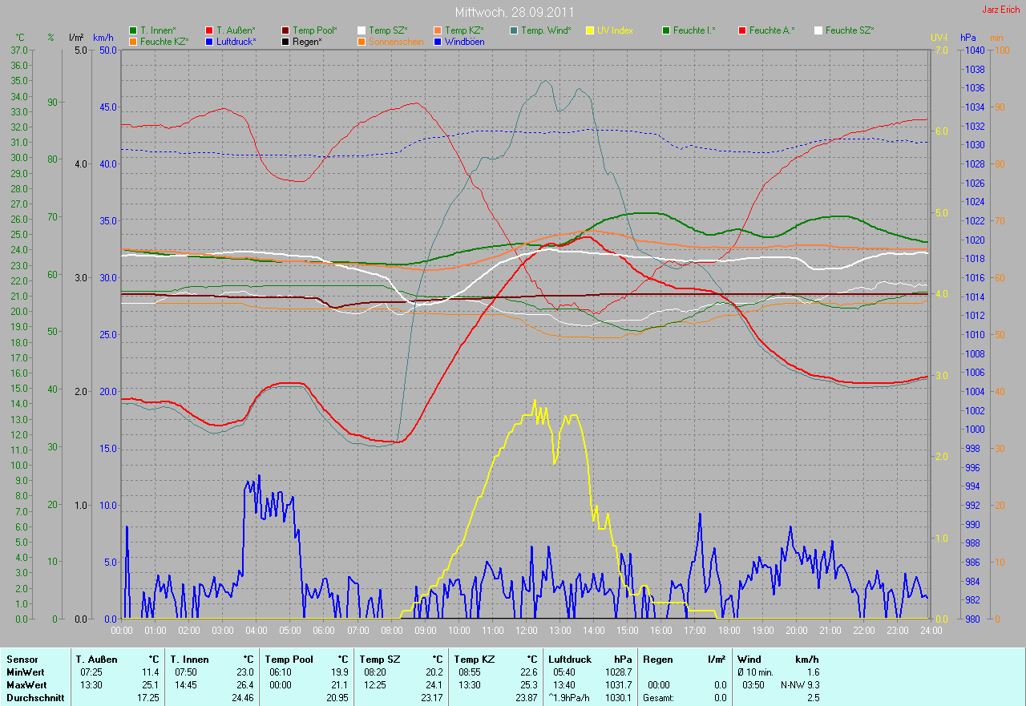Select the 'Feuchte I.*' legend label

[694, 30]
